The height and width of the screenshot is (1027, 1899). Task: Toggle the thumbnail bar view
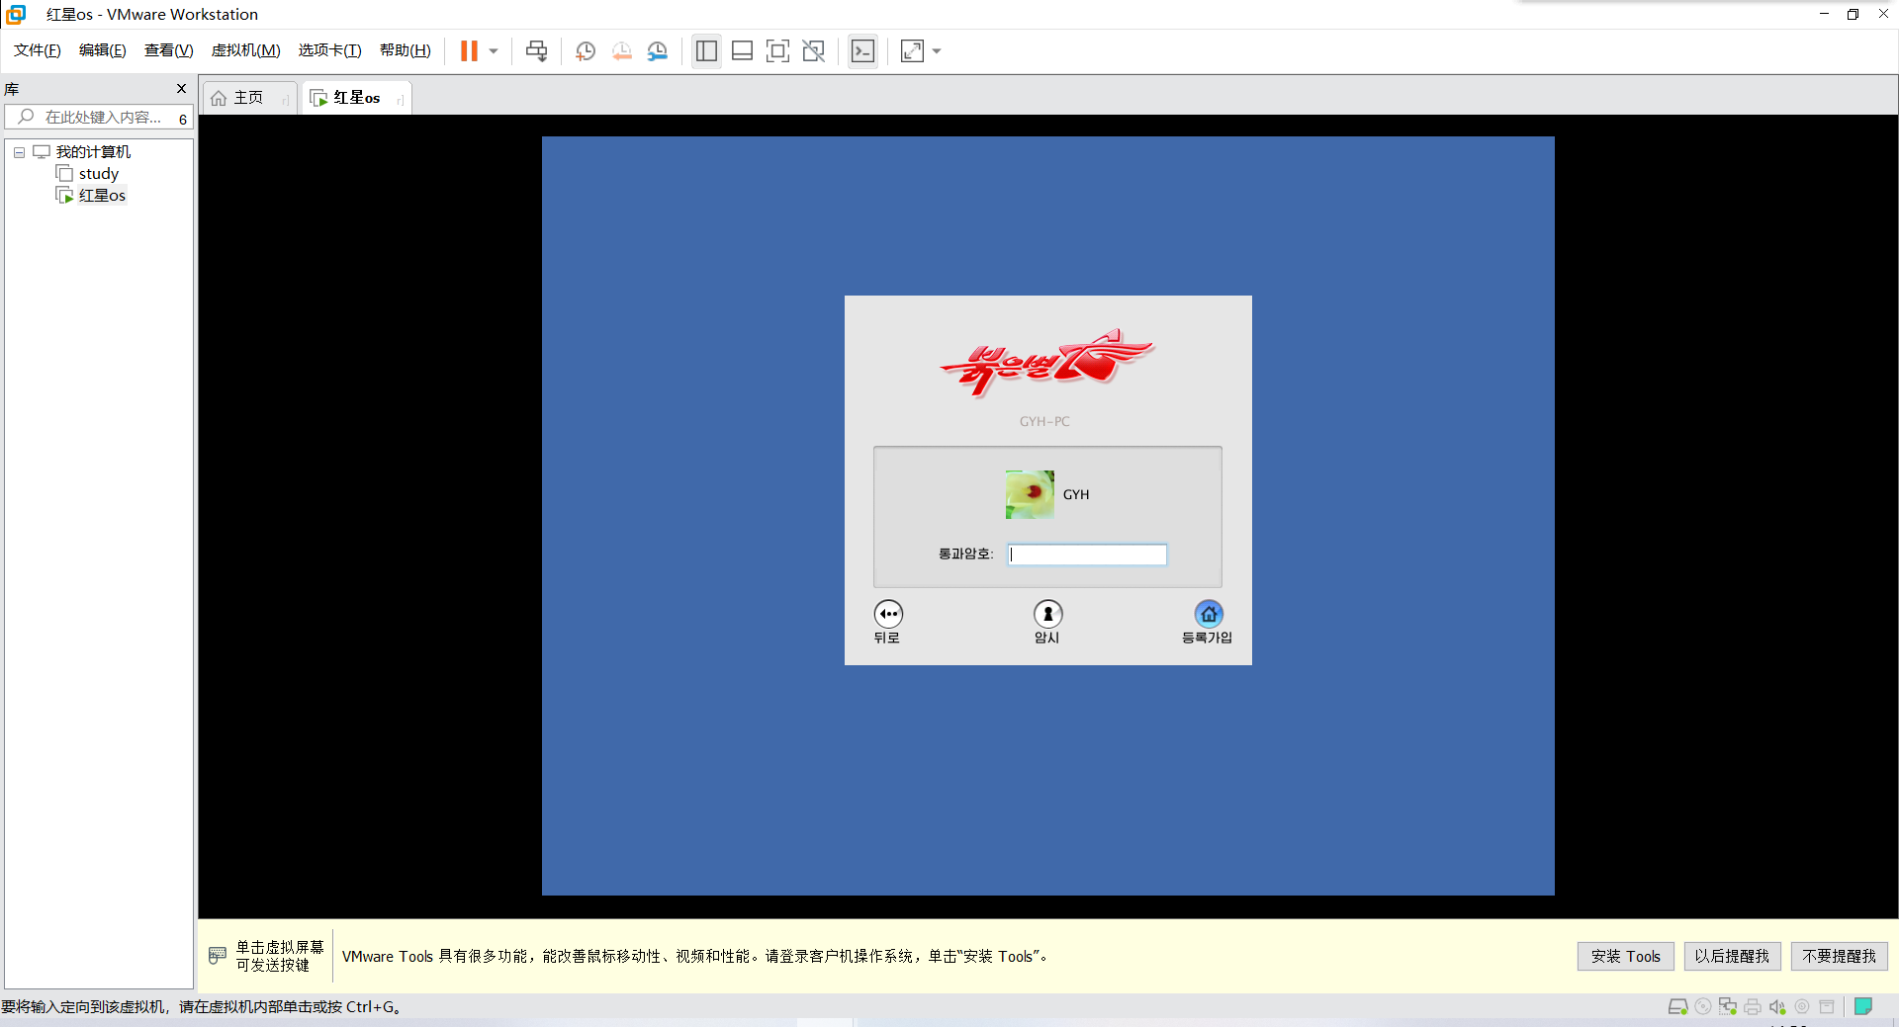tap(742, 51)
